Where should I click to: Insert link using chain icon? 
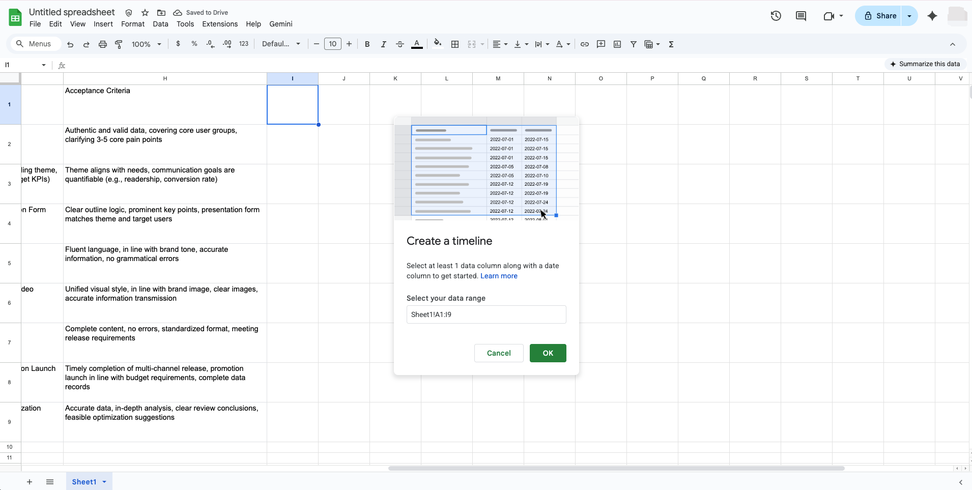[x=585, y=44]
